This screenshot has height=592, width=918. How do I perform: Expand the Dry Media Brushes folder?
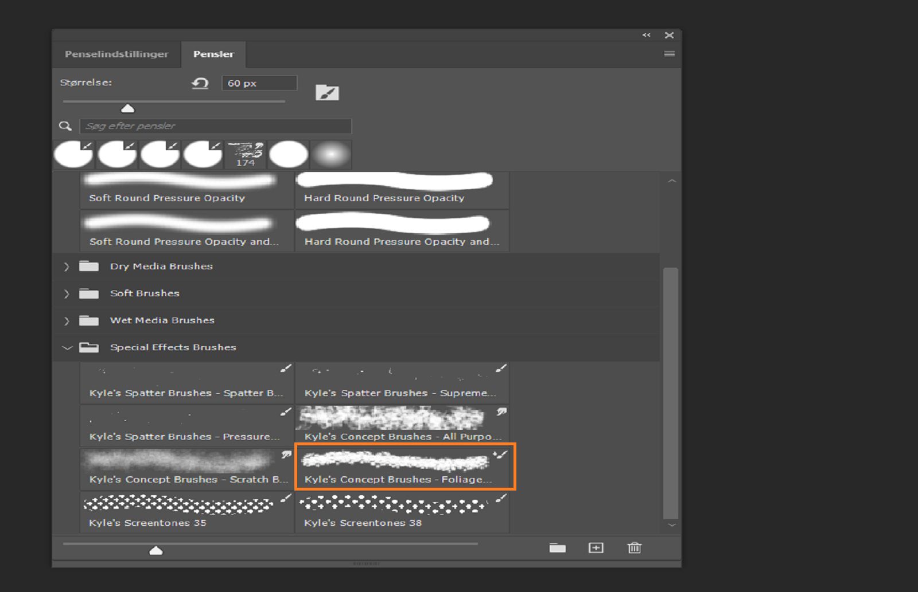[67, 266]
